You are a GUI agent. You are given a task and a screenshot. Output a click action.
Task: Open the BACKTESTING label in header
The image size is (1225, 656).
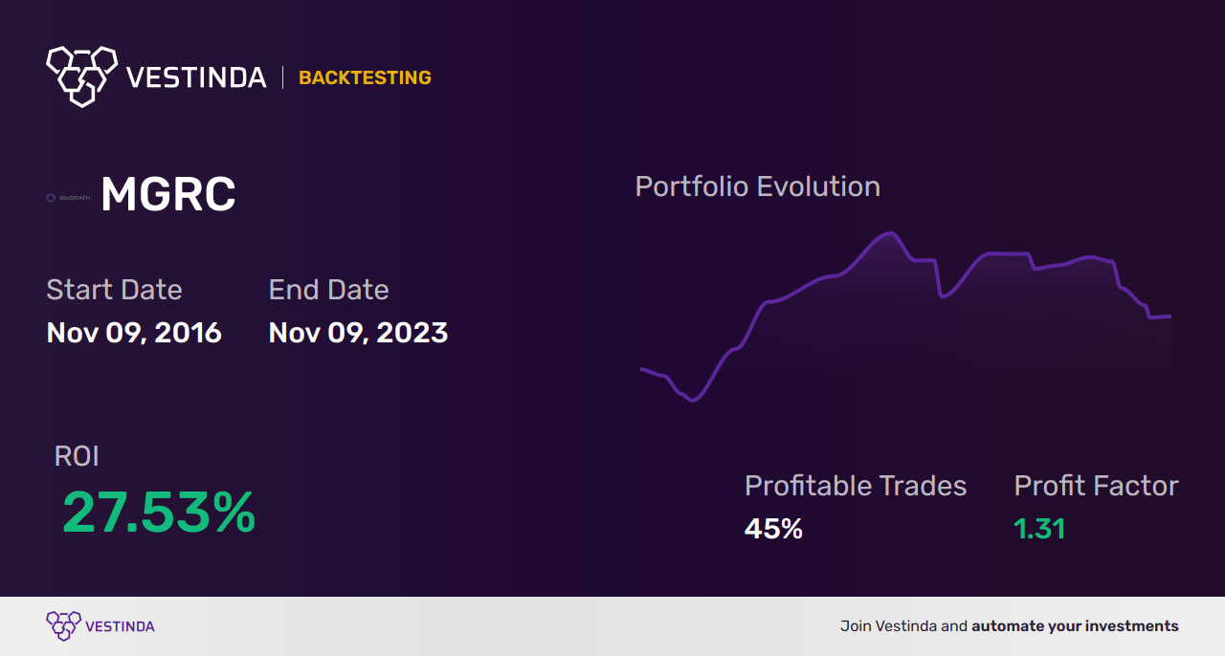click(365, 77)
